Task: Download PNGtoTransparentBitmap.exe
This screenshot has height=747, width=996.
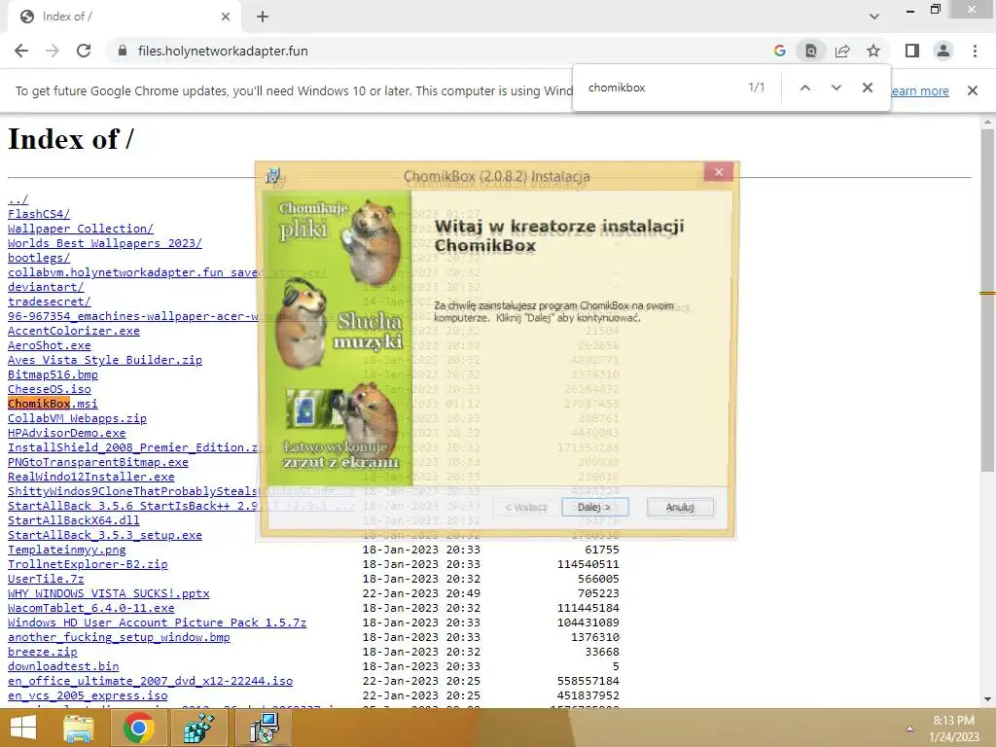Action: tap(98, 462)
